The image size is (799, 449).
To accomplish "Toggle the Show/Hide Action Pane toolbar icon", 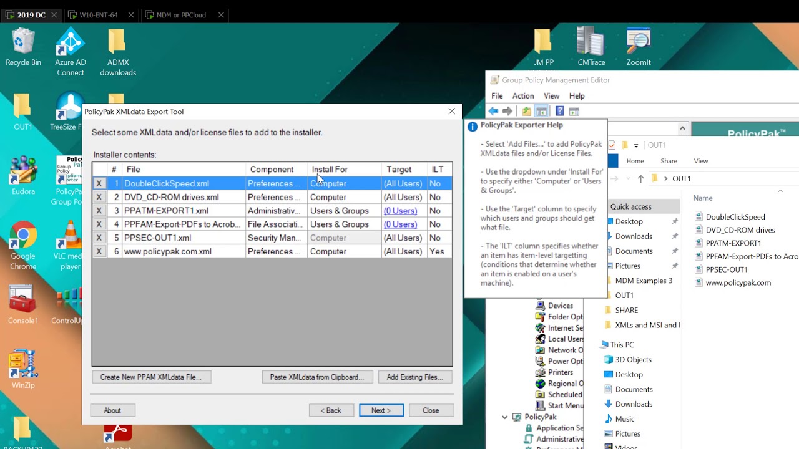I will tap(574, 111).
